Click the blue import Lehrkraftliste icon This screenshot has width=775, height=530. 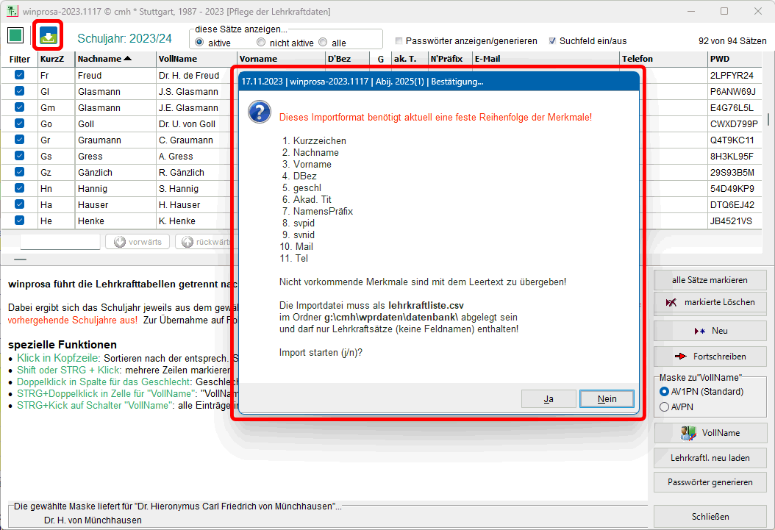tap(48, 36)
